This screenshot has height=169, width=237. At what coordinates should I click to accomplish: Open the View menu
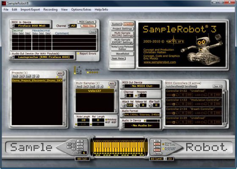[64, 9]
